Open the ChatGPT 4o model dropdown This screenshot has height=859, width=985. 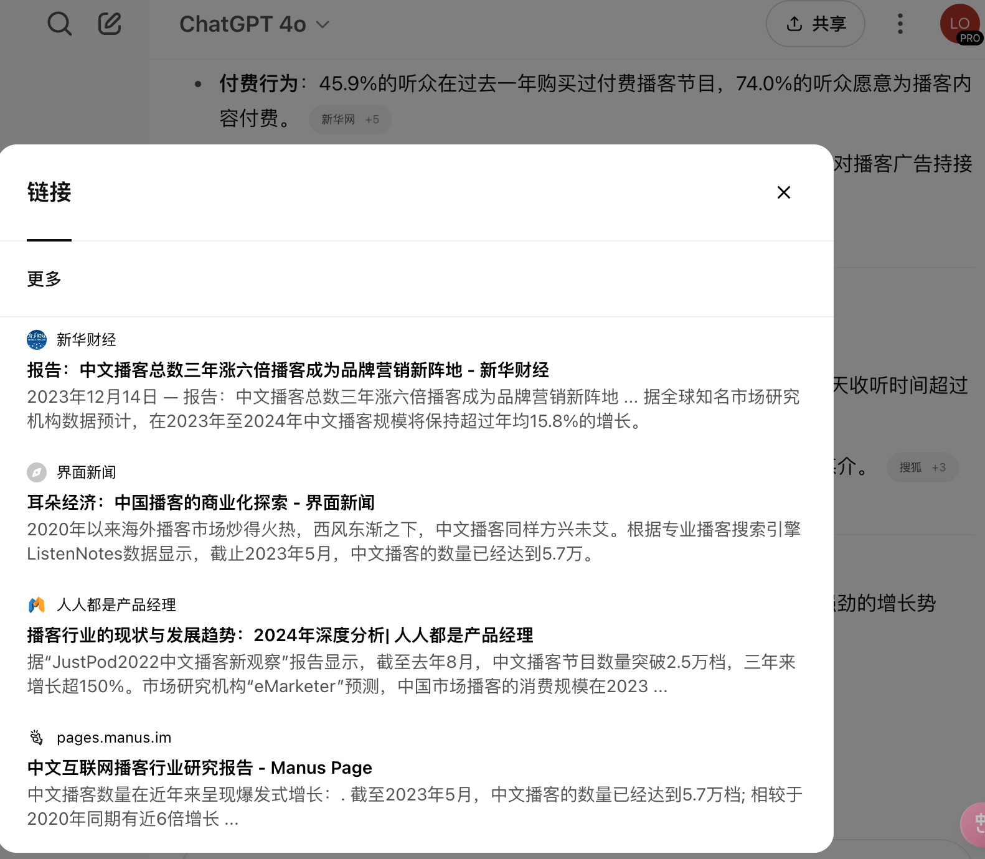253,24
